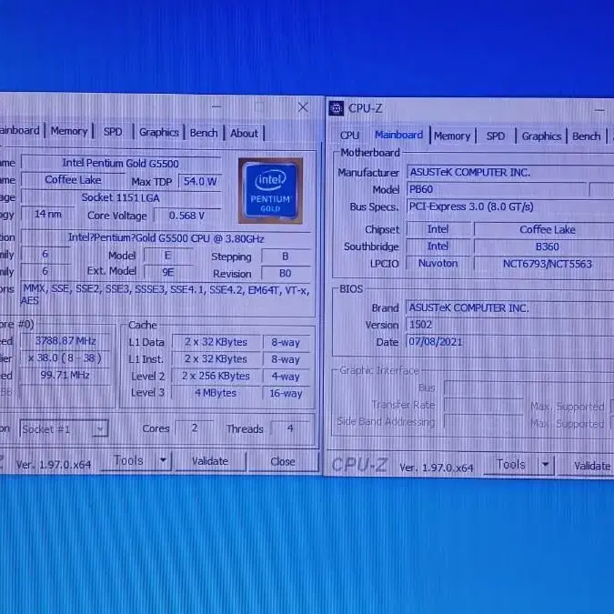Click the Max TDP value 54.0 W
Viewport: 614px width, 614px height.
(x=200, y=181)
